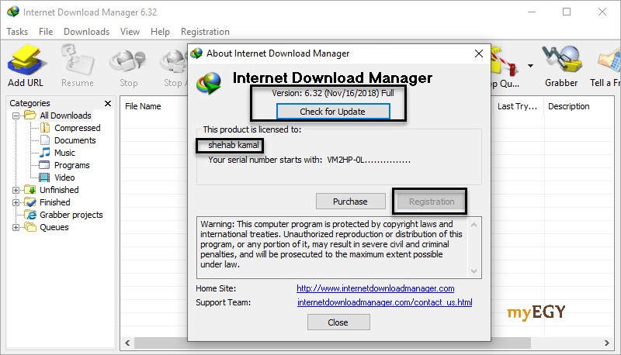Click the All Downloads folder icon

30,115
